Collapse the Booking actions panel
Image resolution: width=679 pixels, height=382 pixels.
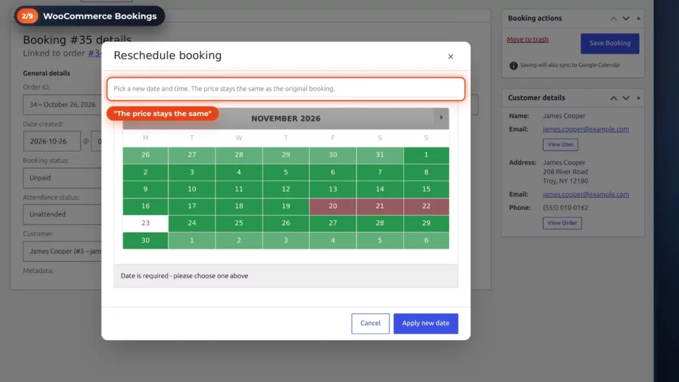tap(639, 18)
